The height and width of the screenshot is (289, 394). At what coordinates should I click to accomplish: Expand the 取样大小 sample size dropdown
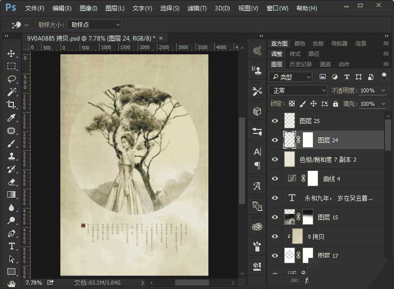(95, 25)
